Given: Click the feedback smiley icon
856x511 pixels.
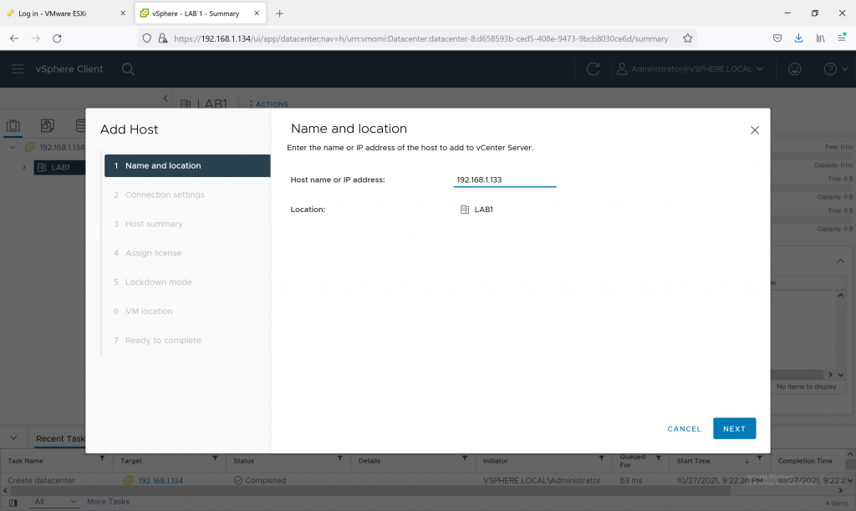Looking at the screenshot, I should tap(794, 68).
